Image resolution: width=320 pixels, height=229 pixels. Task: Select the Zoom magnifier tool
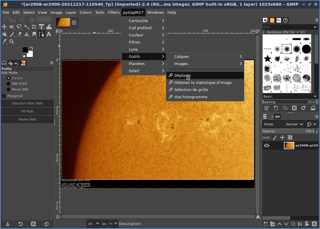[x=12, y=42]
